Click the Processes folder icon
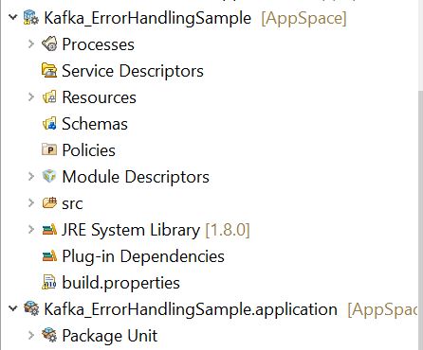This screenshot has height=350, width=423. pos(49,44)
